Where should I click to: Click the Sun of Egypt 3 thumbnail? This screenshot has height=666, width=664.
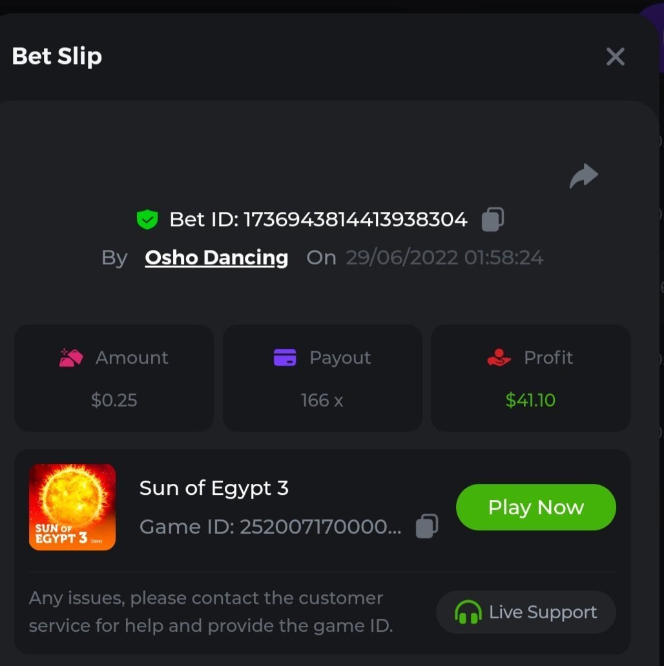point(72,507)
